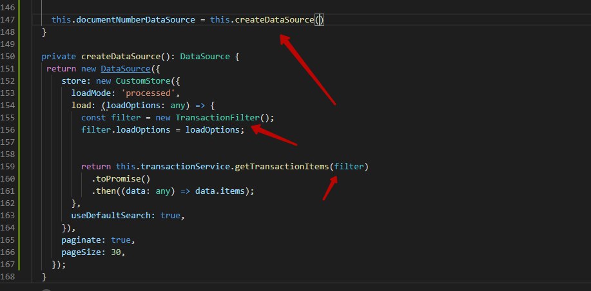Click the 'processed' string literal
This screenshot has height=291, width=591.
coord(148,93)
